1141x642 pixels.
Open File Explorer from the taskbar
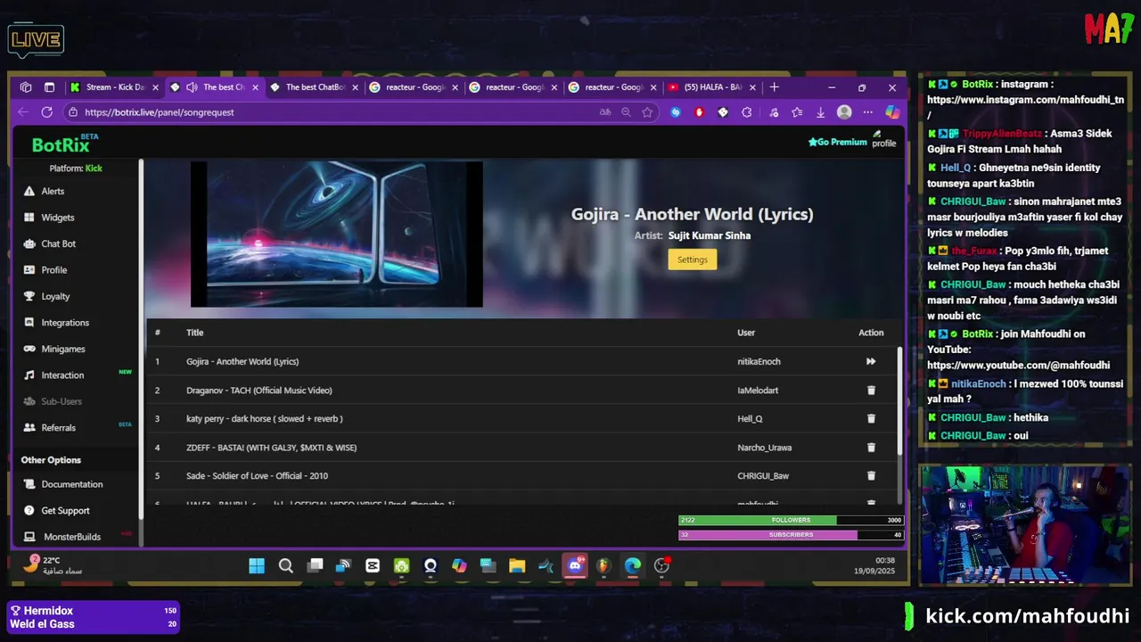517,565
